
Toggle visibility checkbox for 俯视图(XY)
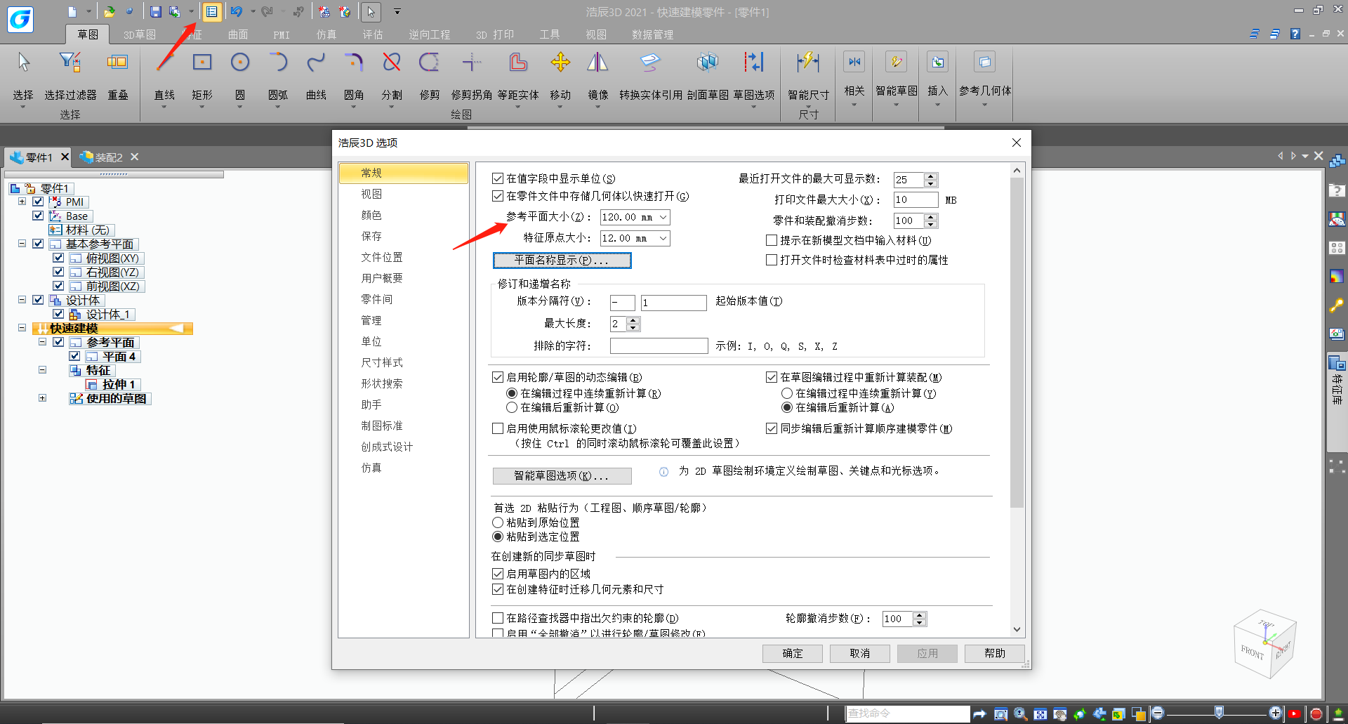coord(58,258)
